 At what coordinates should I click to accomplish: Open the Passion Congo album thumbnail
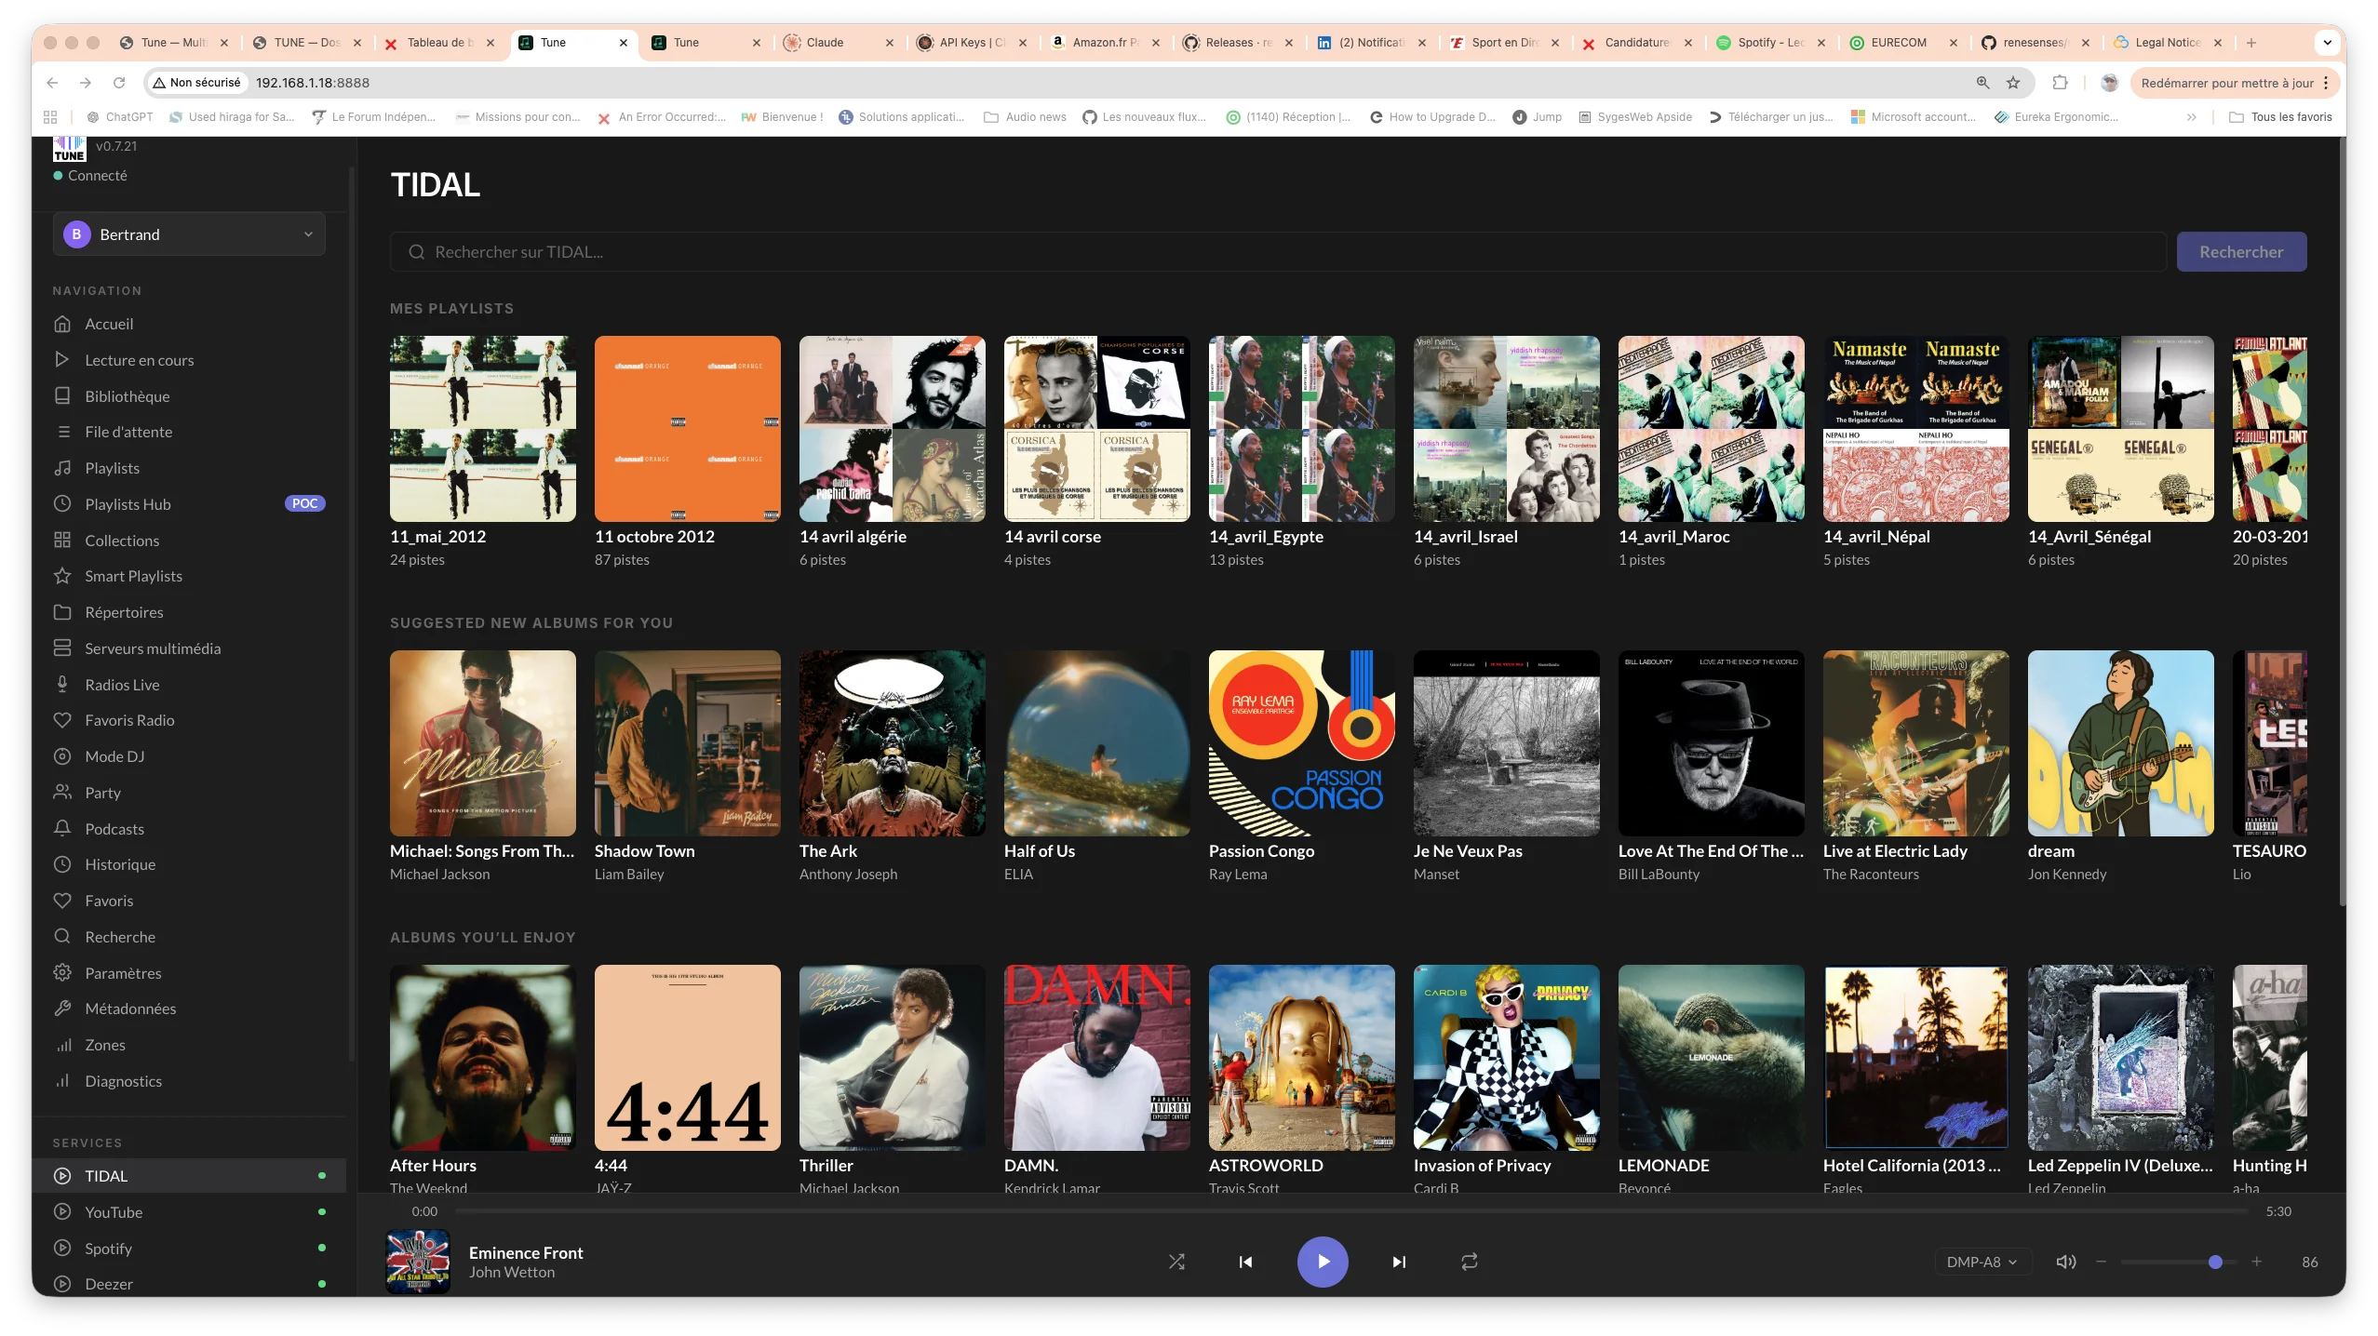pyautogui.click(x=1301, y=742)
